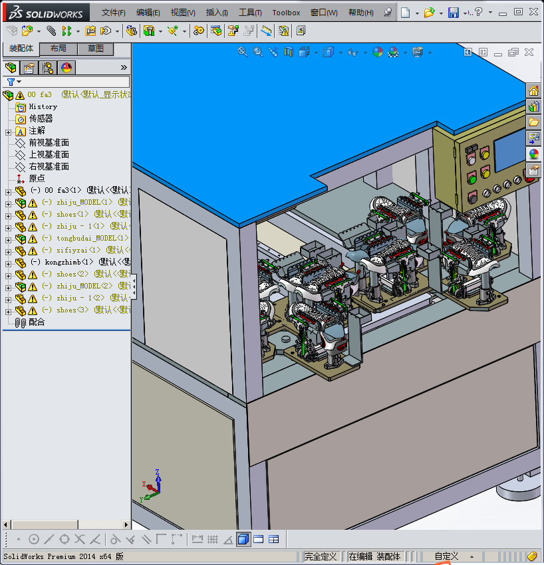Viewport: 544px width, 565px height.
Task: Click the Mate paperclip icon
Action: [x=52, y=31]
